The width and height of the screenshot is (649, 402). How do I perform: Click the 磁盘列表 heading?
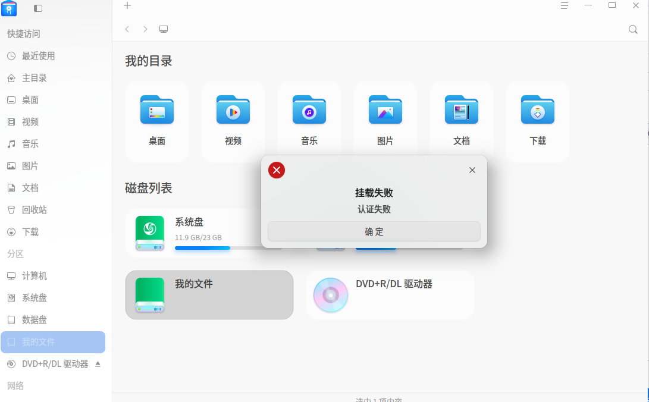point(149,188)
